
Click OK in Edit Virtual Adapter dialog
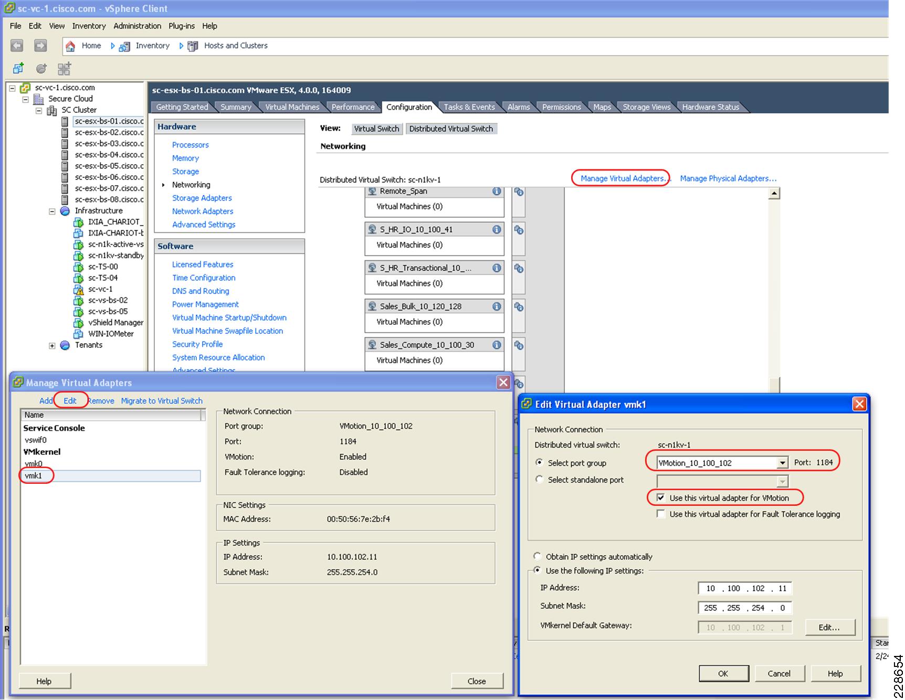[x=723, y=674]
